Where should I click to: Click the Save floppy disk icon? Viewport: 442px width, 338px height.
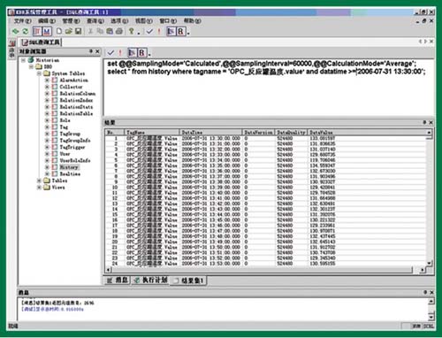[78, 31]
